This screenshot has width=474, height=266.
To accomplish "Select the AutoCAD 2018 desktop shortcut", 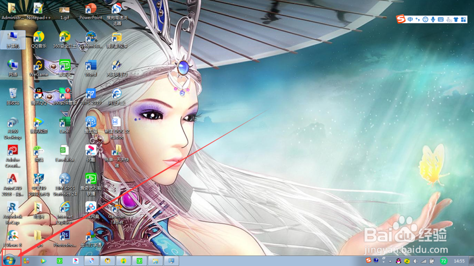I will click(13, 185).
